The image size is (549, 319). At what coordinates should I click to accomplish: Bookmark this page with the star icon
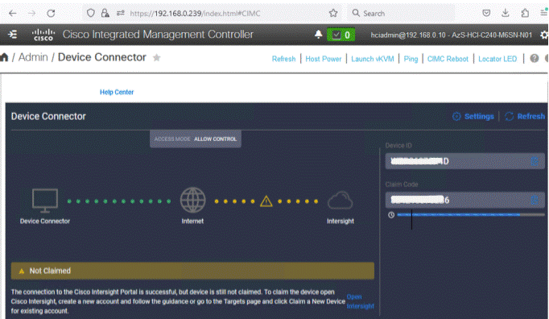333,14
